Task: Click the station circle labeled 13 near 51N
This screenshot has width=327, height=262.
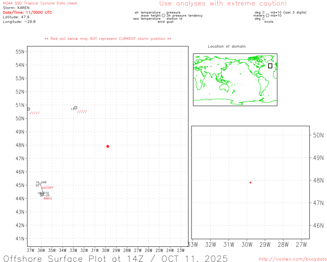Action: [x=75, y=108]
